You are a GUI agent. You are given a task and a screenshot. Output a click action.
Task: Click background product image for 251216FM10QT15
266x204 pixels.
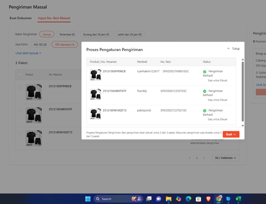(x=34, y=138)
